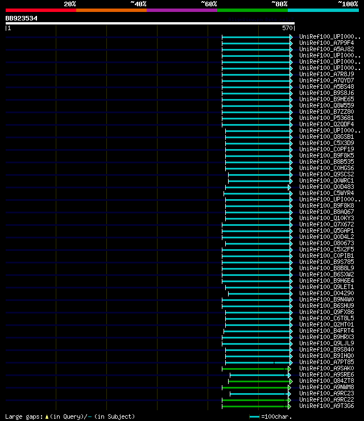Image resolution: width=364 pixels, height=421 pixels.
Task: Select the UniRef100_A9SRE6 label
Action: tap(326, 375)
